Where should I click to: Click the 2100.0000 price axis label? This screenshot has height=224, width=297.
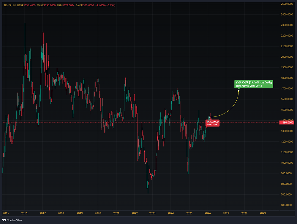(x=287, y=46)
